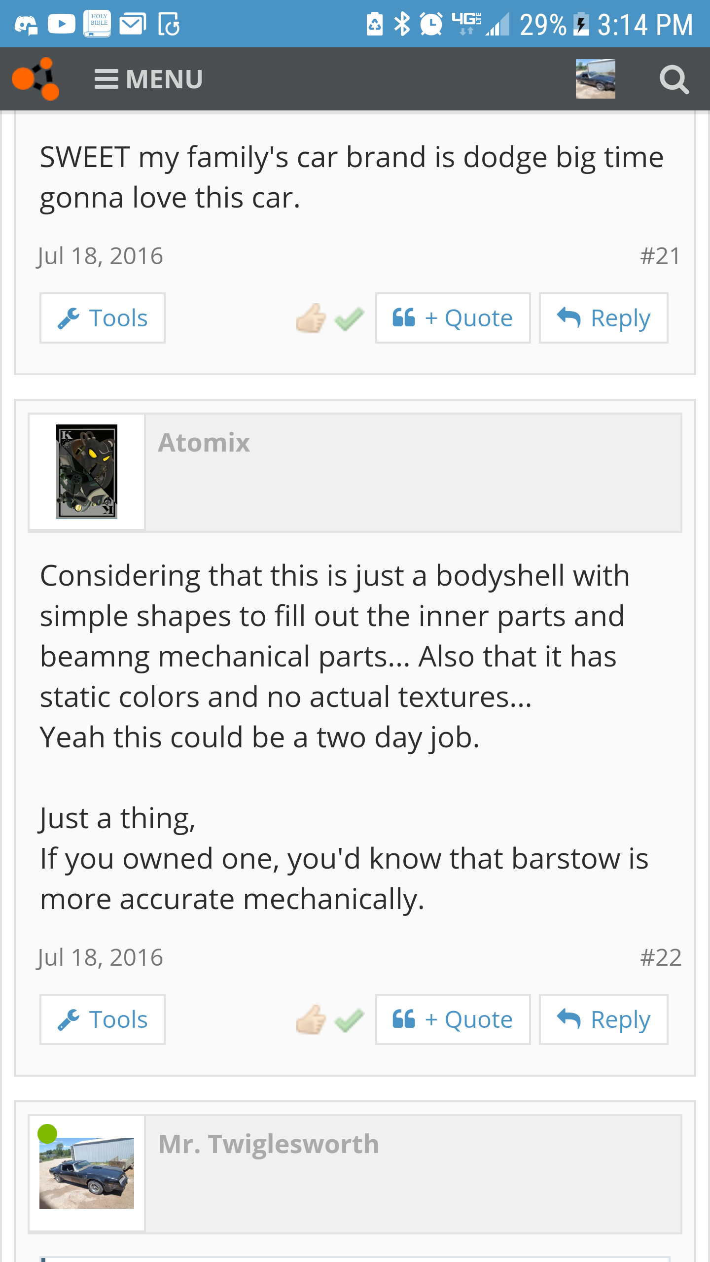710x1262 pixels.
Task: View Atomix's avatar image
Action: tap(87, 472)
